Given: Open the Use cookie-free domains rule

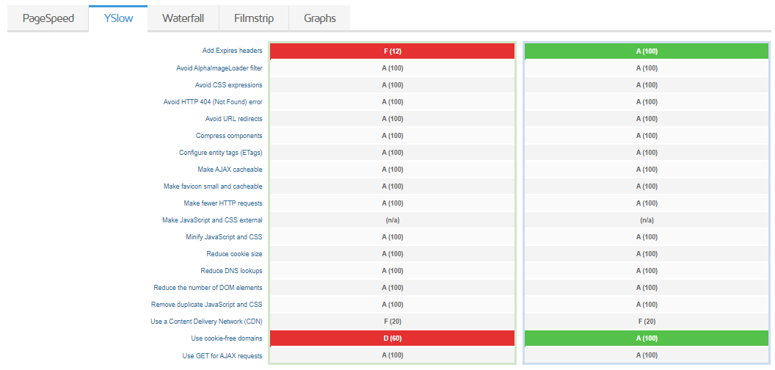Looking at the screenshot, I should point(227,338).
